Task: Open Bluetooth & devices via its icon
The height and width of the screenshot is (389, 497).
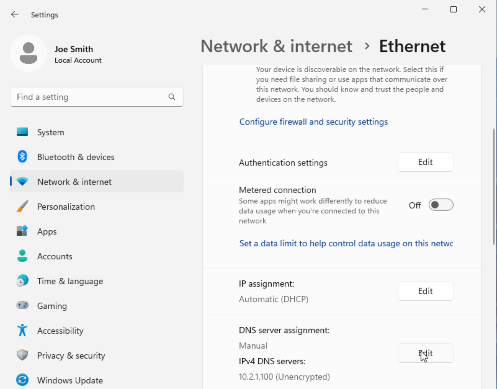Action: (22, 157)
